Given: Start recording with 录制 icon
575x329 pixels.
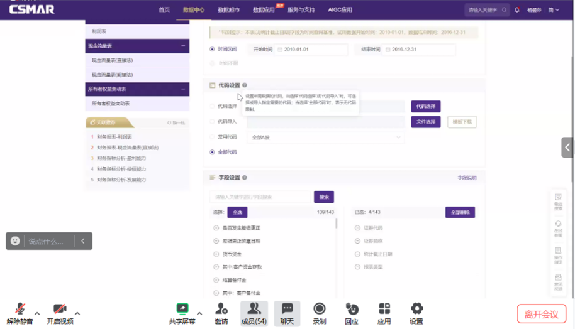Looking at the screenshot, I should coord(320,309).
